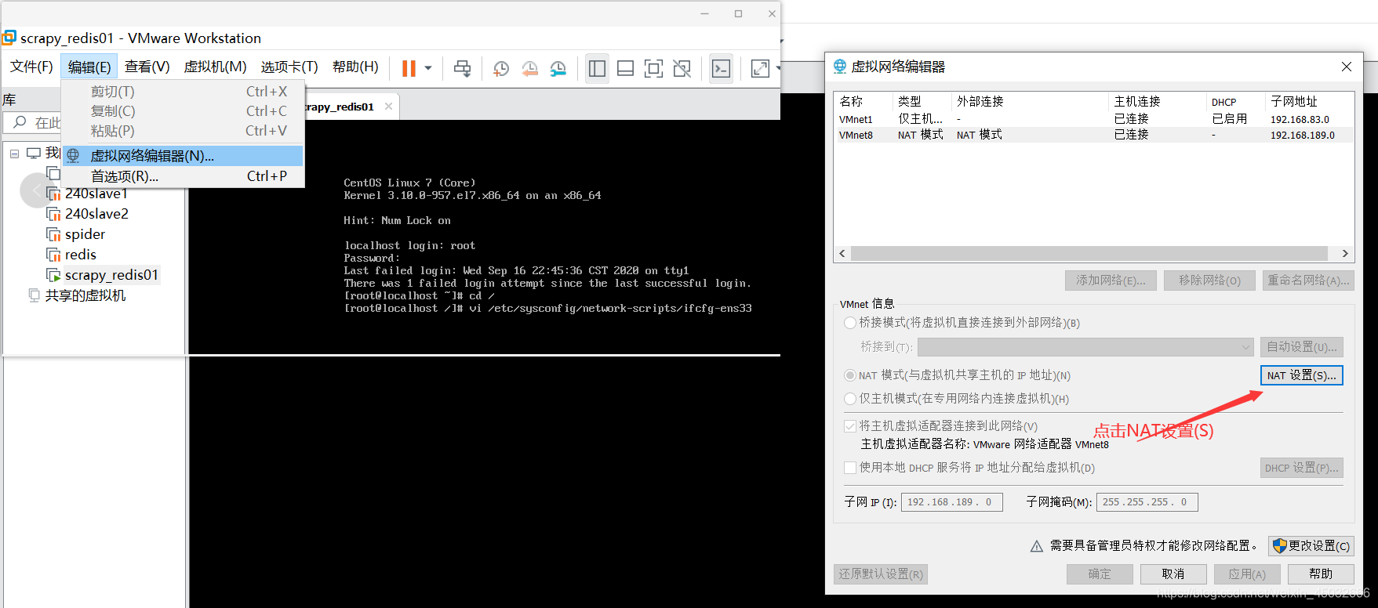Collapse the My Computer tree node
This screenshot has height=608, width=1378.
pos(14,154)
